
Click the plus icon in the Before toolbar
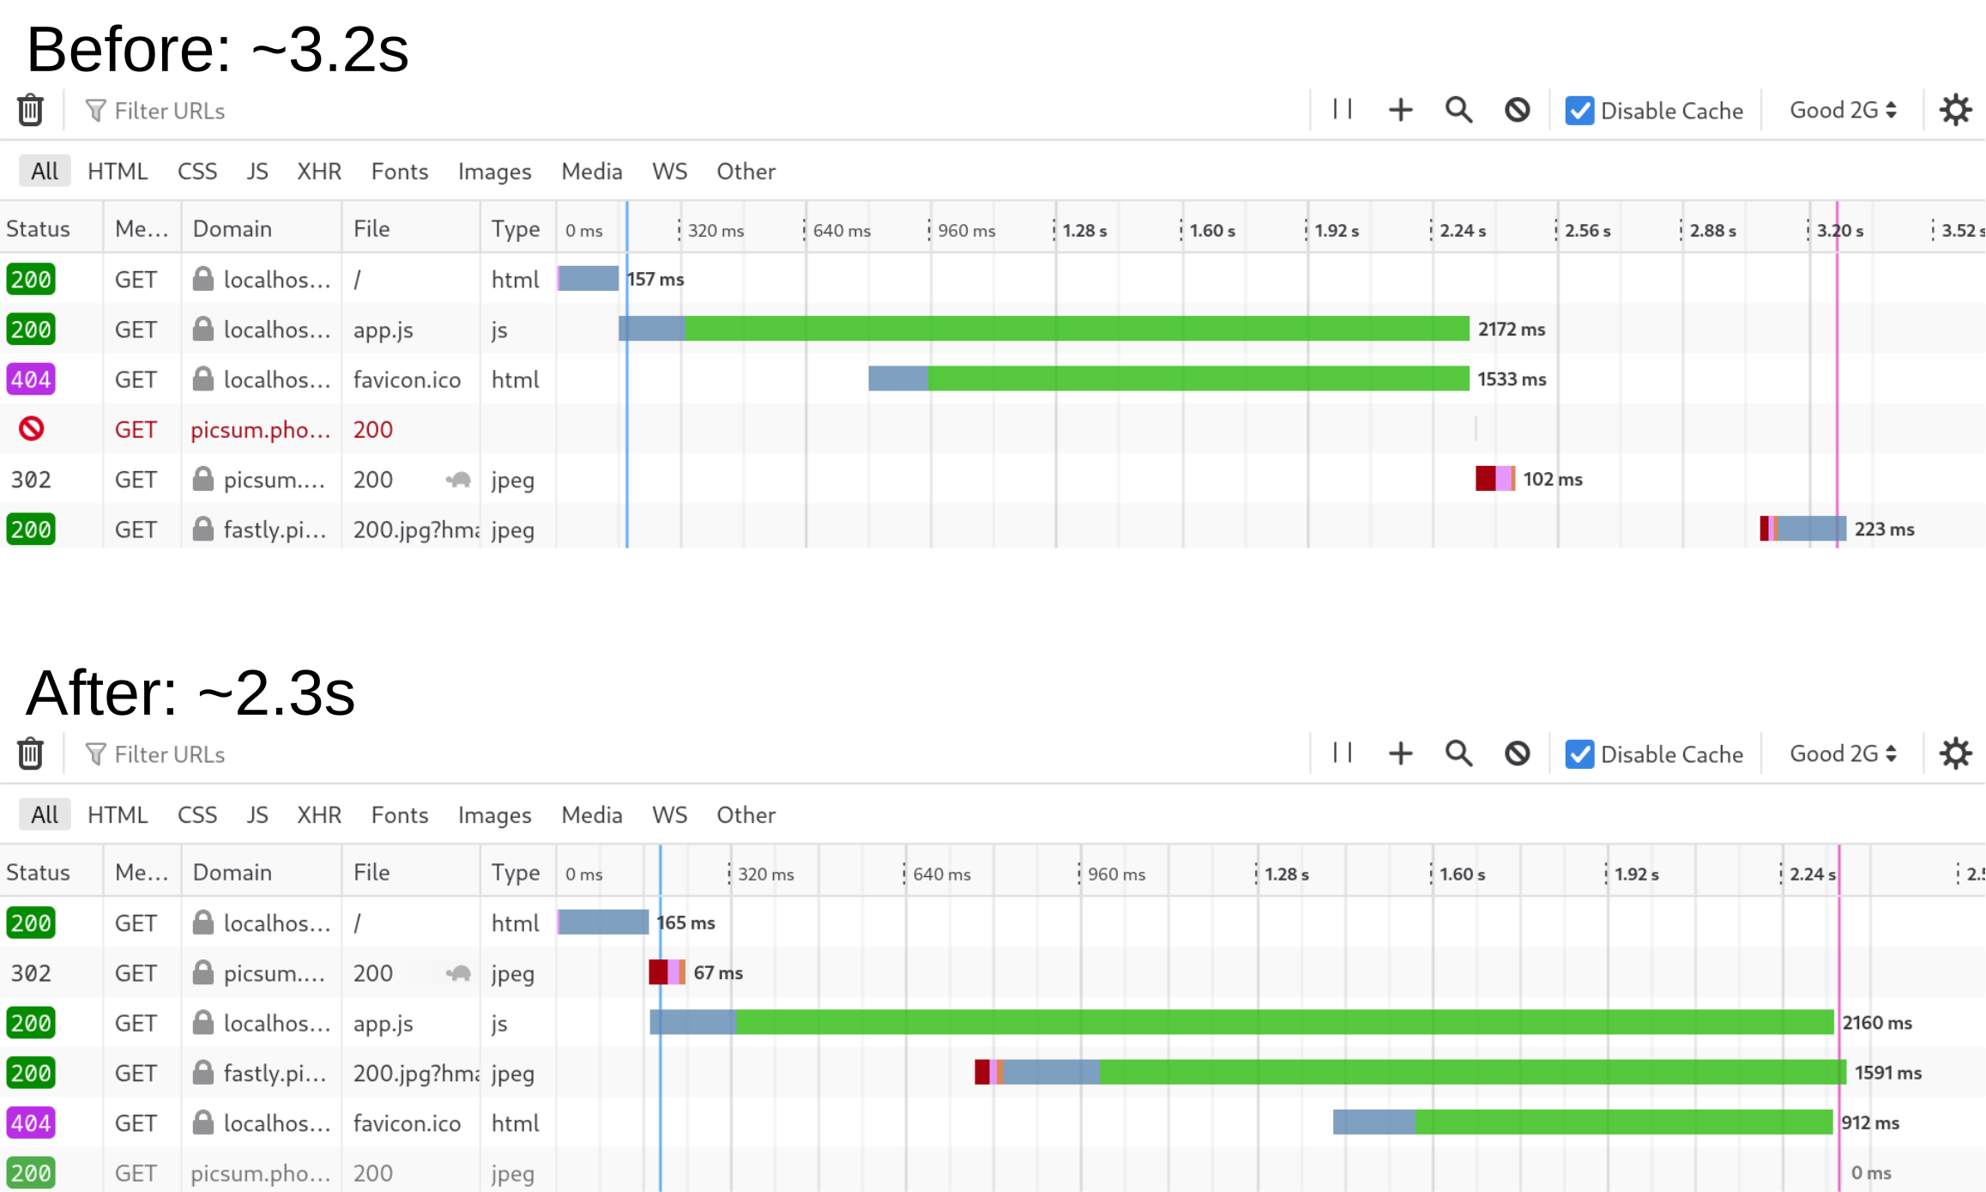(x=1400, y=110)
